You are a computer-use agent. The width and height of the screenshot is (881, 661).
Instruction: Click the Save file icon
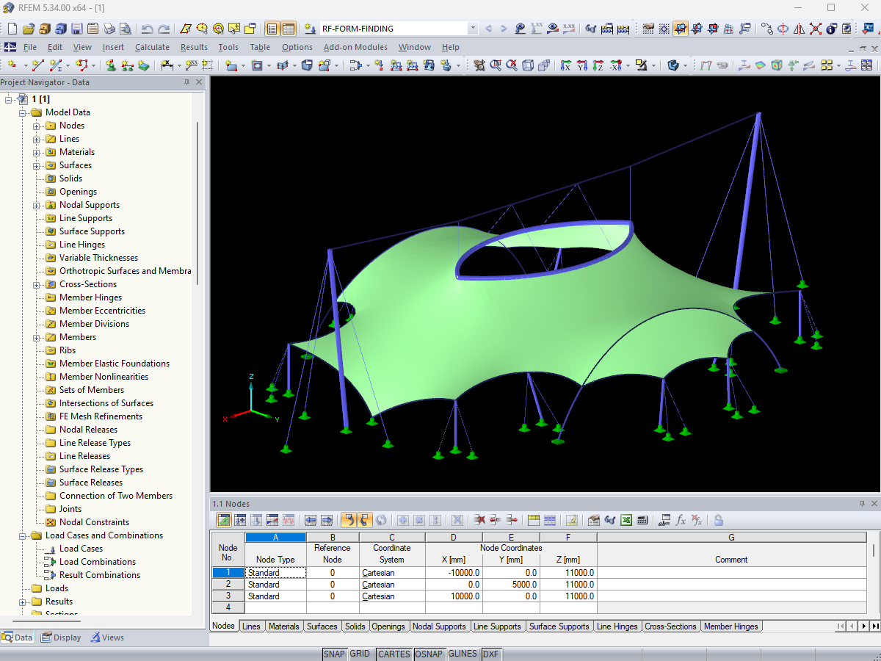pos(77,29)
